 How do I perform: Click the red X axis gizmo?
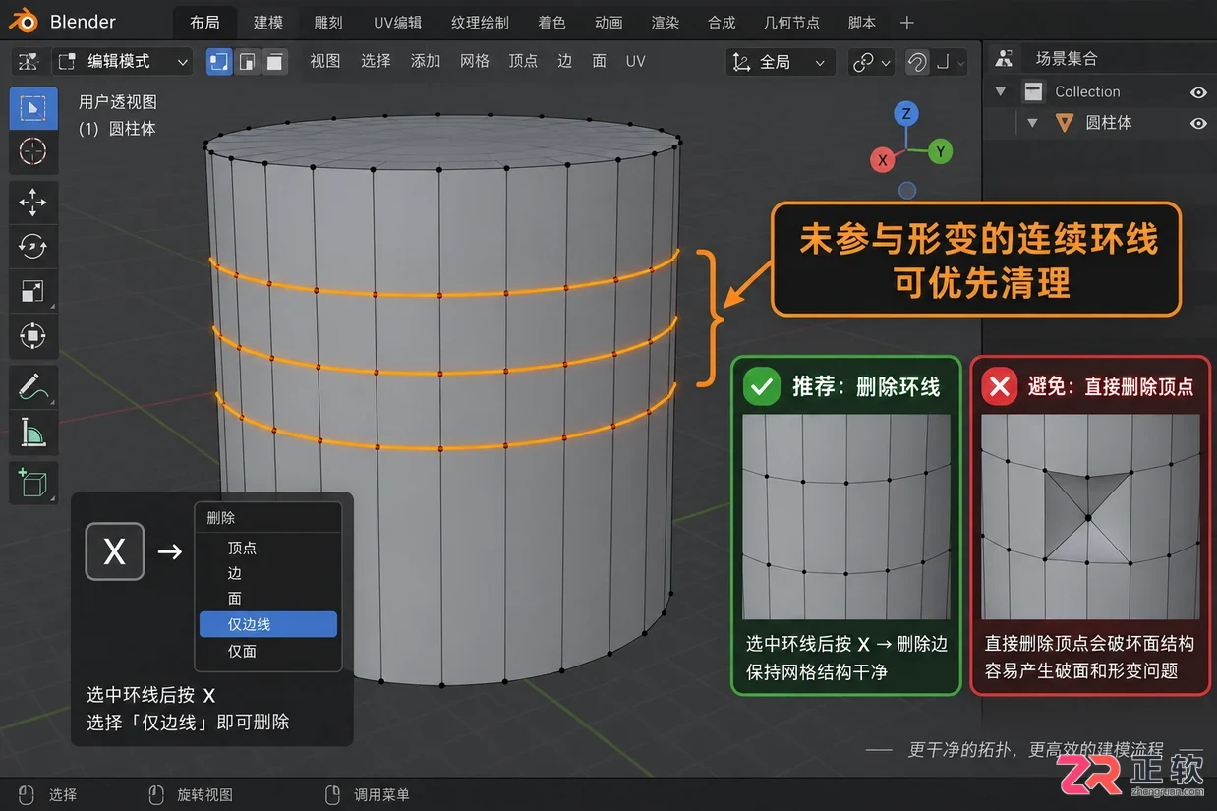pyautogui.click(x=883, y=159)
